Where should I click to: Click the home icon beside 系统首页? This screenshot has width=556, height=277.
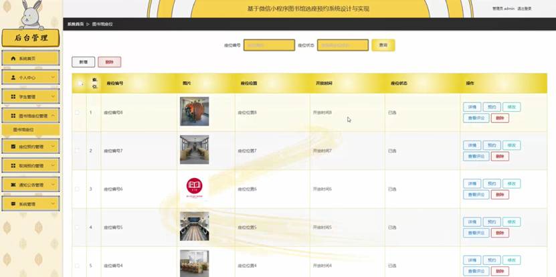coord(13,58)
